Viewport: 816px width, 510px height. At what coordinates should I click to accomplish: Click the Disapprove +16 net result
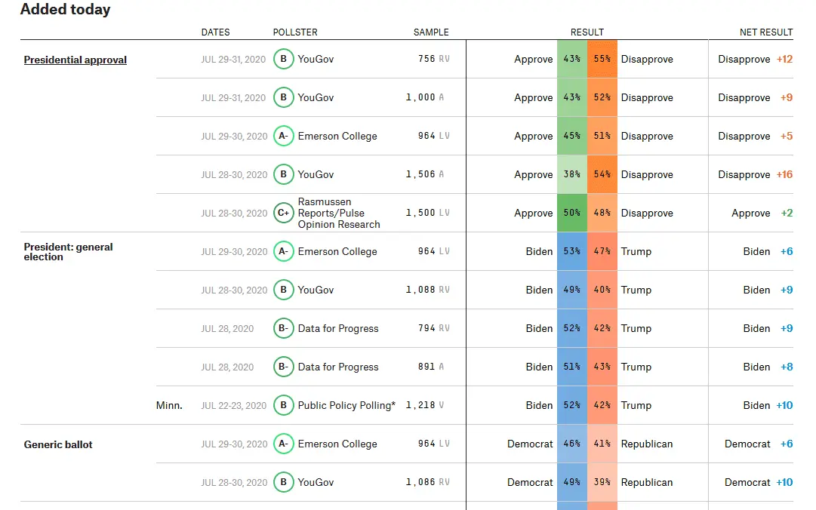tap(755, 175)
